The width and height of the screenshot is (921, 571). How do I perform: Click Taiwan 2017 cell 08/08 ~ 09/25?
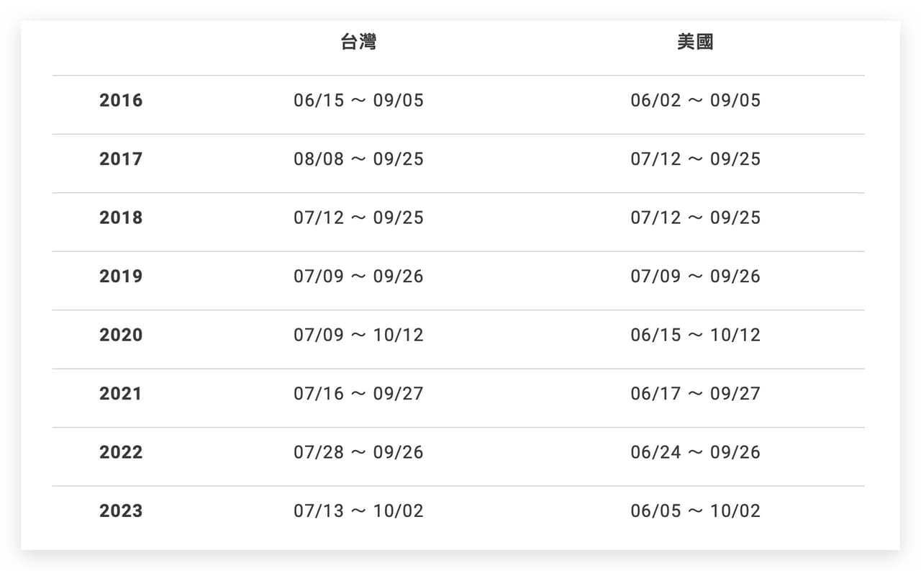358,158
